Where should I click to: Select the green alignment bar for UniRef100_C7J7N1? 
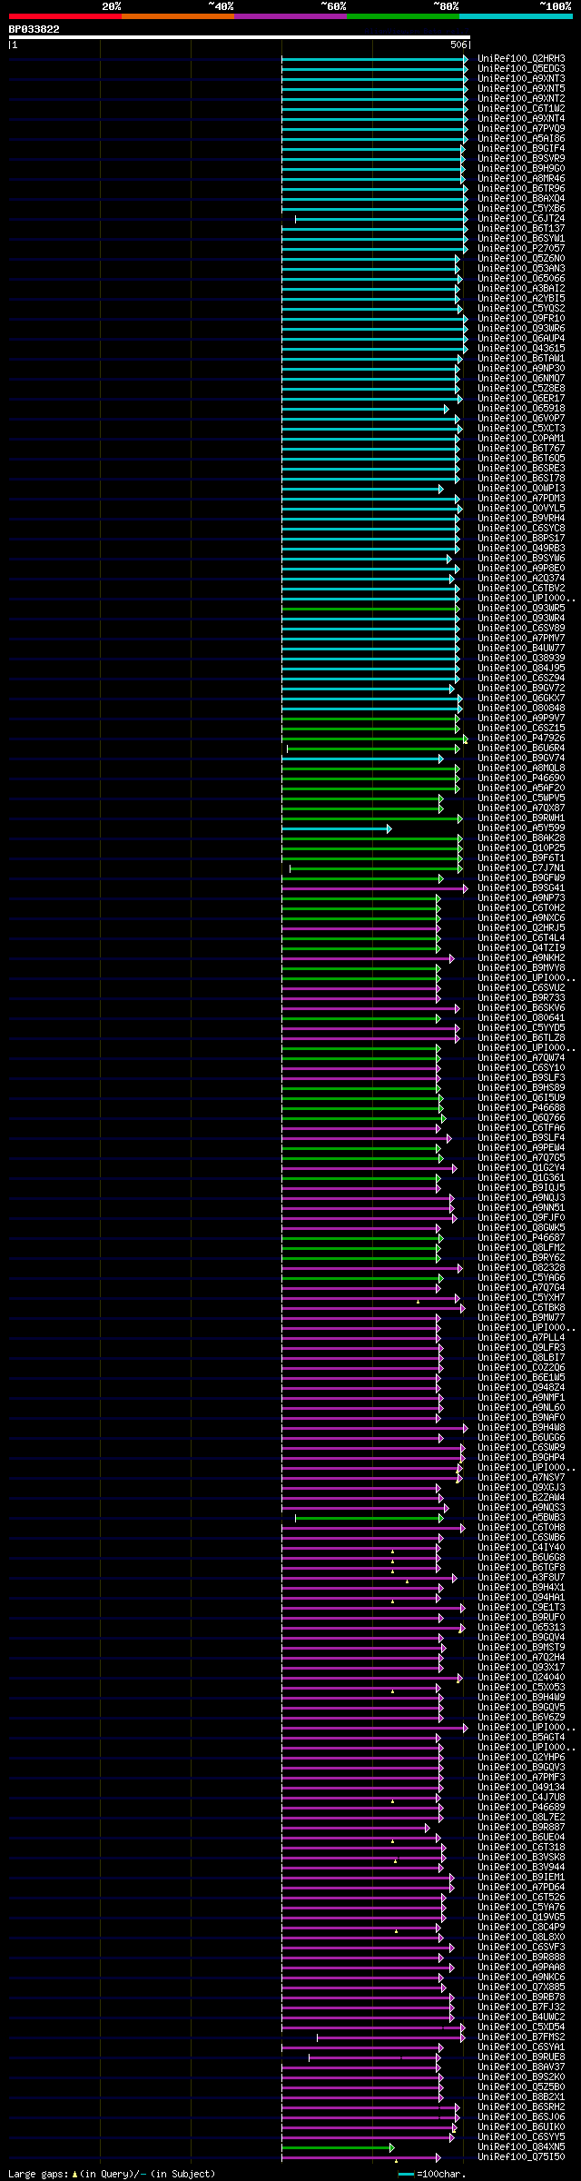pyautogui.click(x=376, y=868)
